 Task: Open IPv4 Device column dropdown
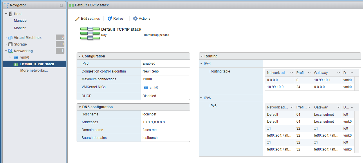click(352, 73)
